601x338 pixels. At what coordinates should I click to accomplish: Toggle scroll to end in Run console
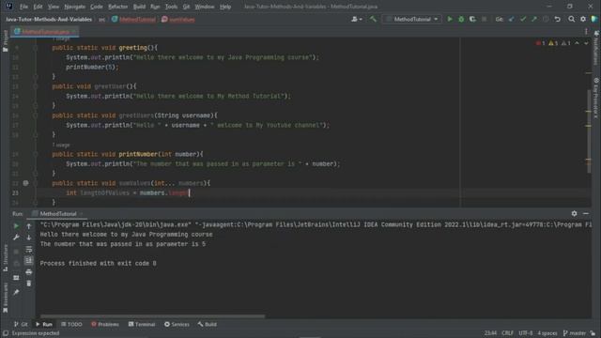click(29, 261)
